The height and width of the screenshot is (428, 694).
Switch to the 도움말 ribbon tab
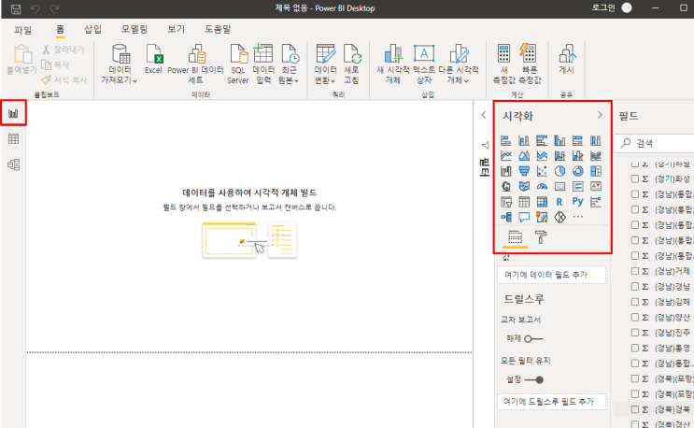tap(218, 29)
